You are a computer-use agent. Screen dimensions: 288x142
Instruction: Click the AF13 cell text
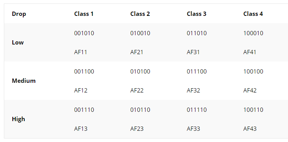click(81, 129)
